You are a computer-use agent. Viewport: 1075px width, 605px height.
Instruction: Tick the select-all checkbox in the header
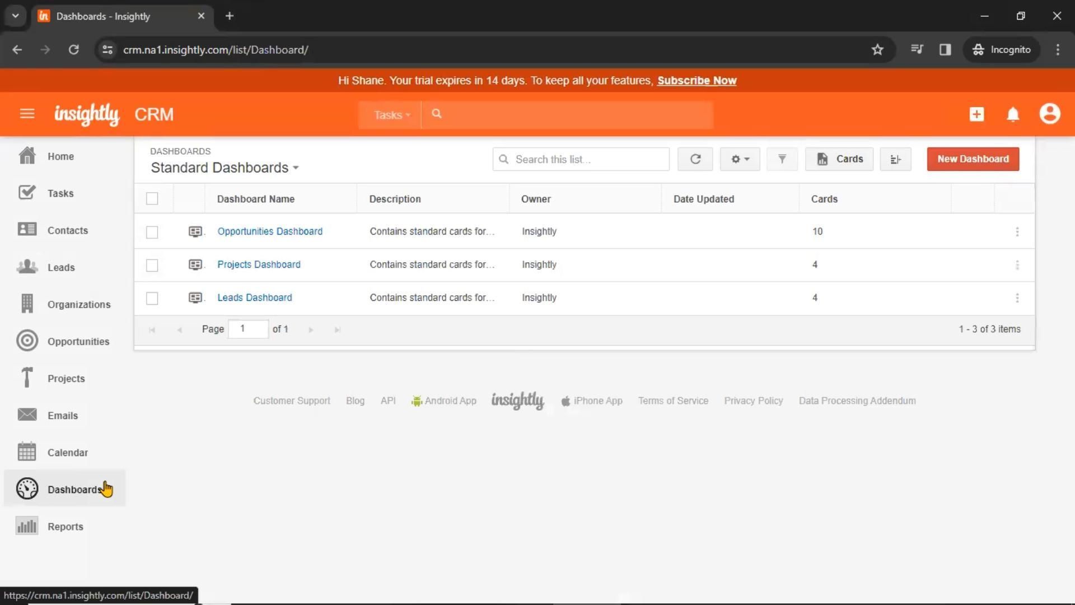(x=152, y=199)
